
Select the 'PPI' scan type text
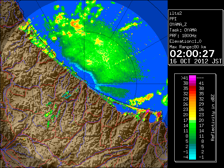[x=173, y=19]
